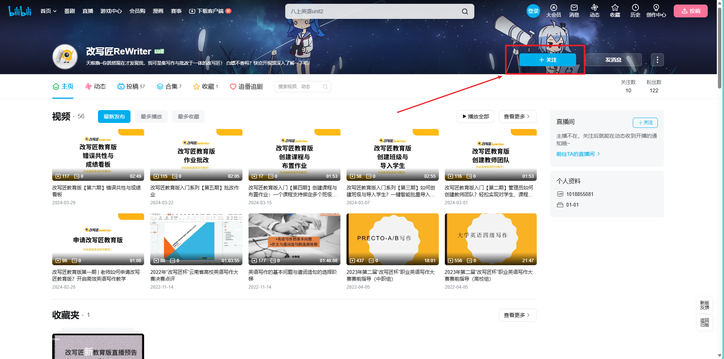The width and height of the screenshot is (724, 359).
Task: Follow the user with the blue 关注 button
Action: tap(547, 60)
